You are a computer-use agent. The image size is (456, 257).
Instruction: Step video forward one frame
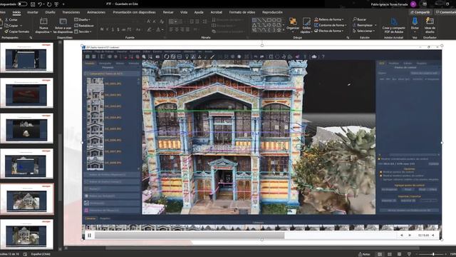click(410, 235)
